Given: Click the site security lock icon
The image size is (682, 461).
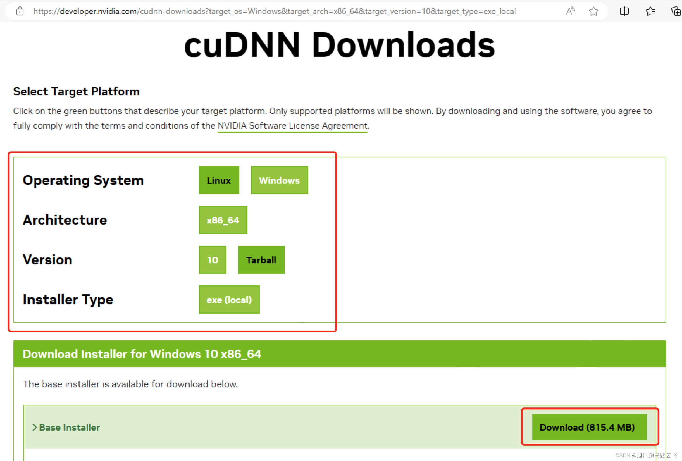Looking at the screenshot, I should click(x=20, y=11).
